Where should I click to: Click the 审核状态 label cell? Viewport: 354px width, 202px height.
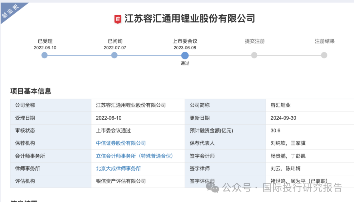[x=50, y=131]
